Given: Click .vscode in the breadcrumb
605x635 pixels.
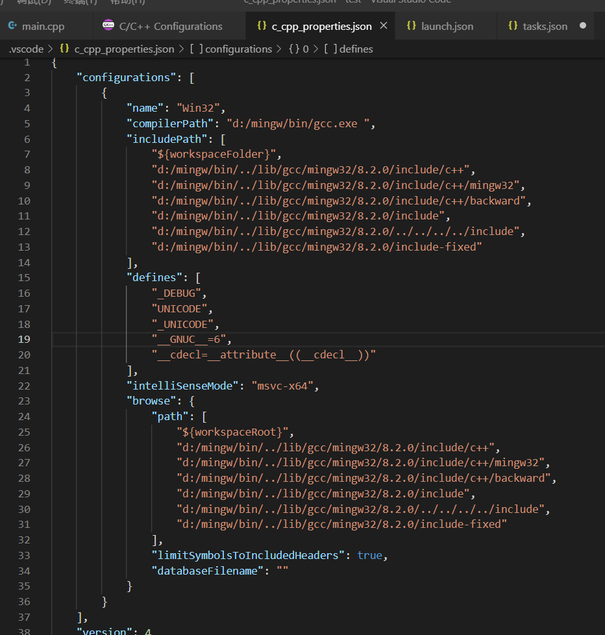Looking at the screenshot, I should click(x=27, y=49).
